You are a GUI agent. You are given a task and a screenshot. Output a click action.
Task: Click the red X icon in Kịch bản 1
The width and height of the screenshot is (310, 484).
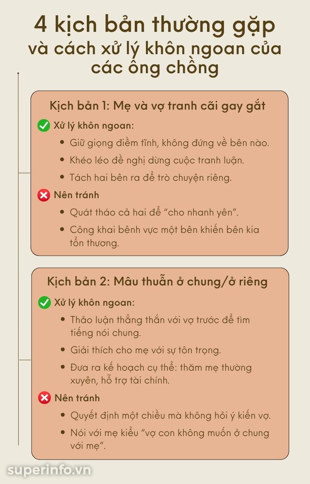tap(43, 195)
